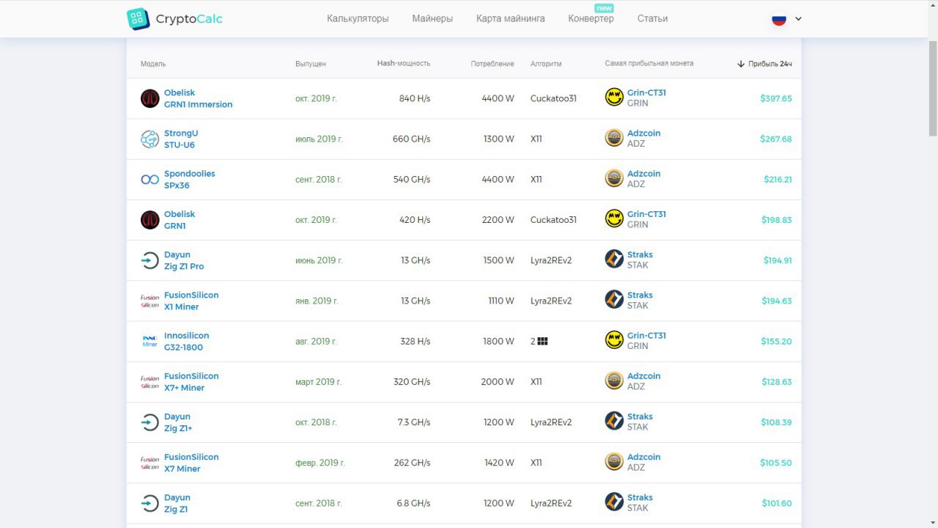Open the StrongU STU-U6 miner link
This screenshot has width=938, height=528.
[x=181, y=139]
